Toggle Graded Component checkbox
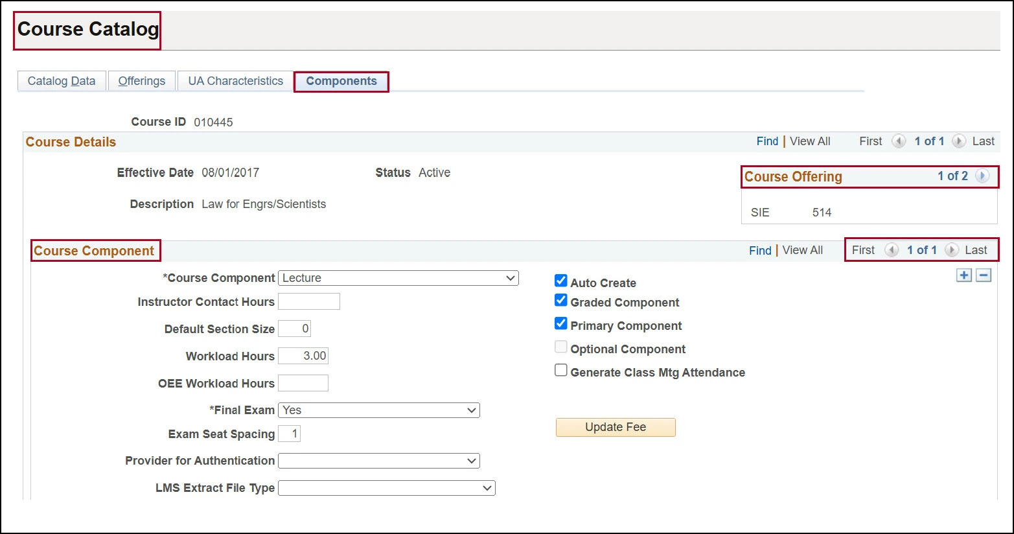Image resolution: width=1014 pixels, height=534 pixels. [x=561, y=300]
